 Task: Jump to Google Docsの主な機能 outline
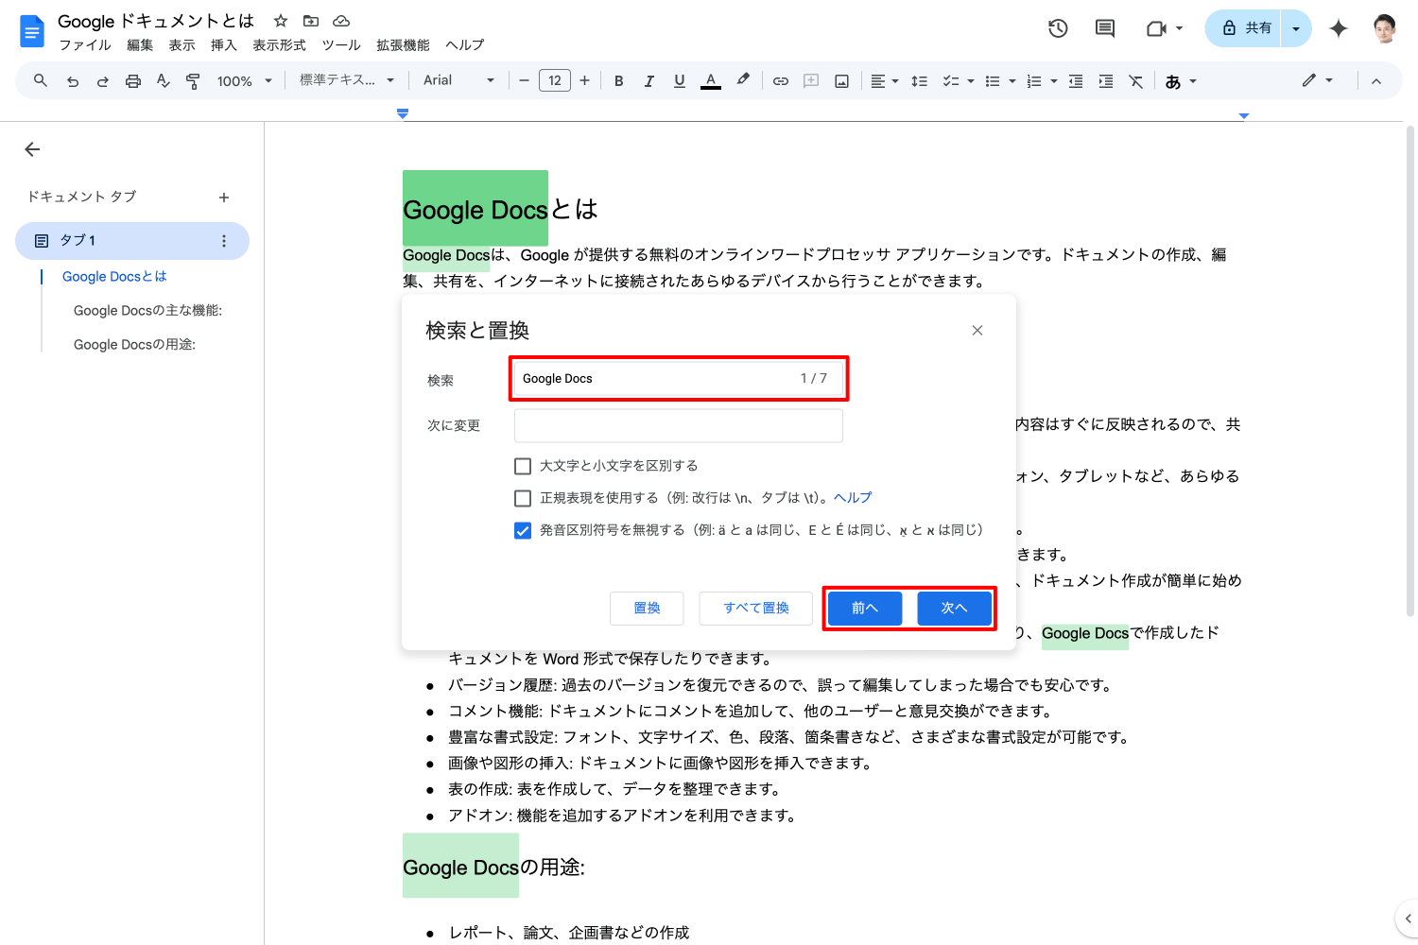(x=147, y=310)
